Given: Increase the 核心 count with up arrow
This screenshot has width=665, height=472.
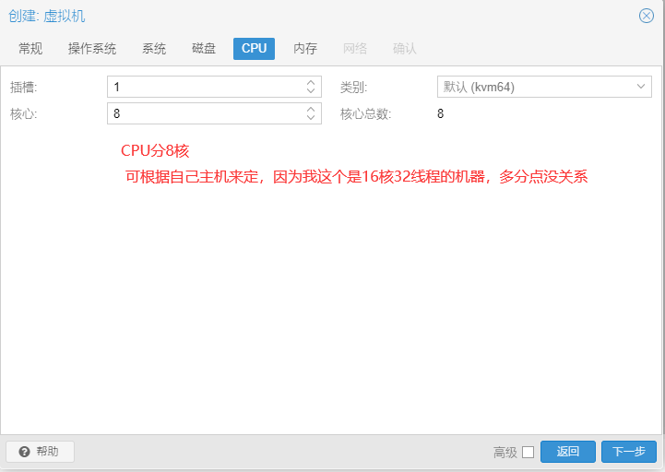Looking at the screenshot, I should click(x=311, y=109).
